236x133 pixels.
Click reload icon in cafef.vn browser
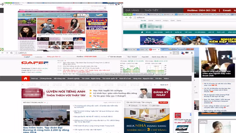point(12,53)
